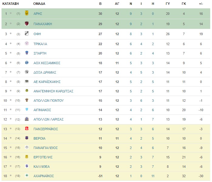Click the ΒΕΡΟΙΑ team badge
This screenshot has height=182, width=212.
point(27,138)
